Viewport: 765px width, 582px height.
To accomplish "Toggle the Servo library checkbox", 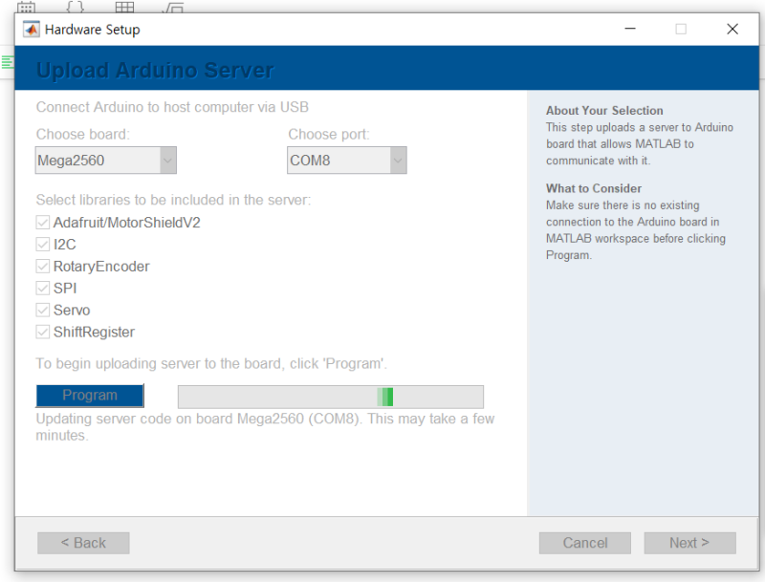I will point(43,310).
